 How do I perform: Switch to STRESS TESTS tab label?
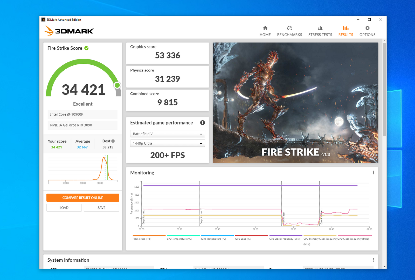click(x=320, y=35)
